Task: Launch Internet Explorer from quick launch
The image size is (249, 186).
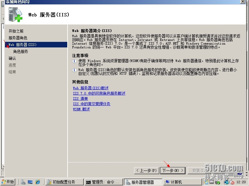Action: click(x=38, y=182)
